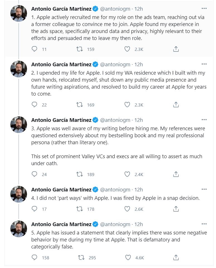
Task: Open more options on first tweet
Action: pyautogui.click(x=204, y=9)
